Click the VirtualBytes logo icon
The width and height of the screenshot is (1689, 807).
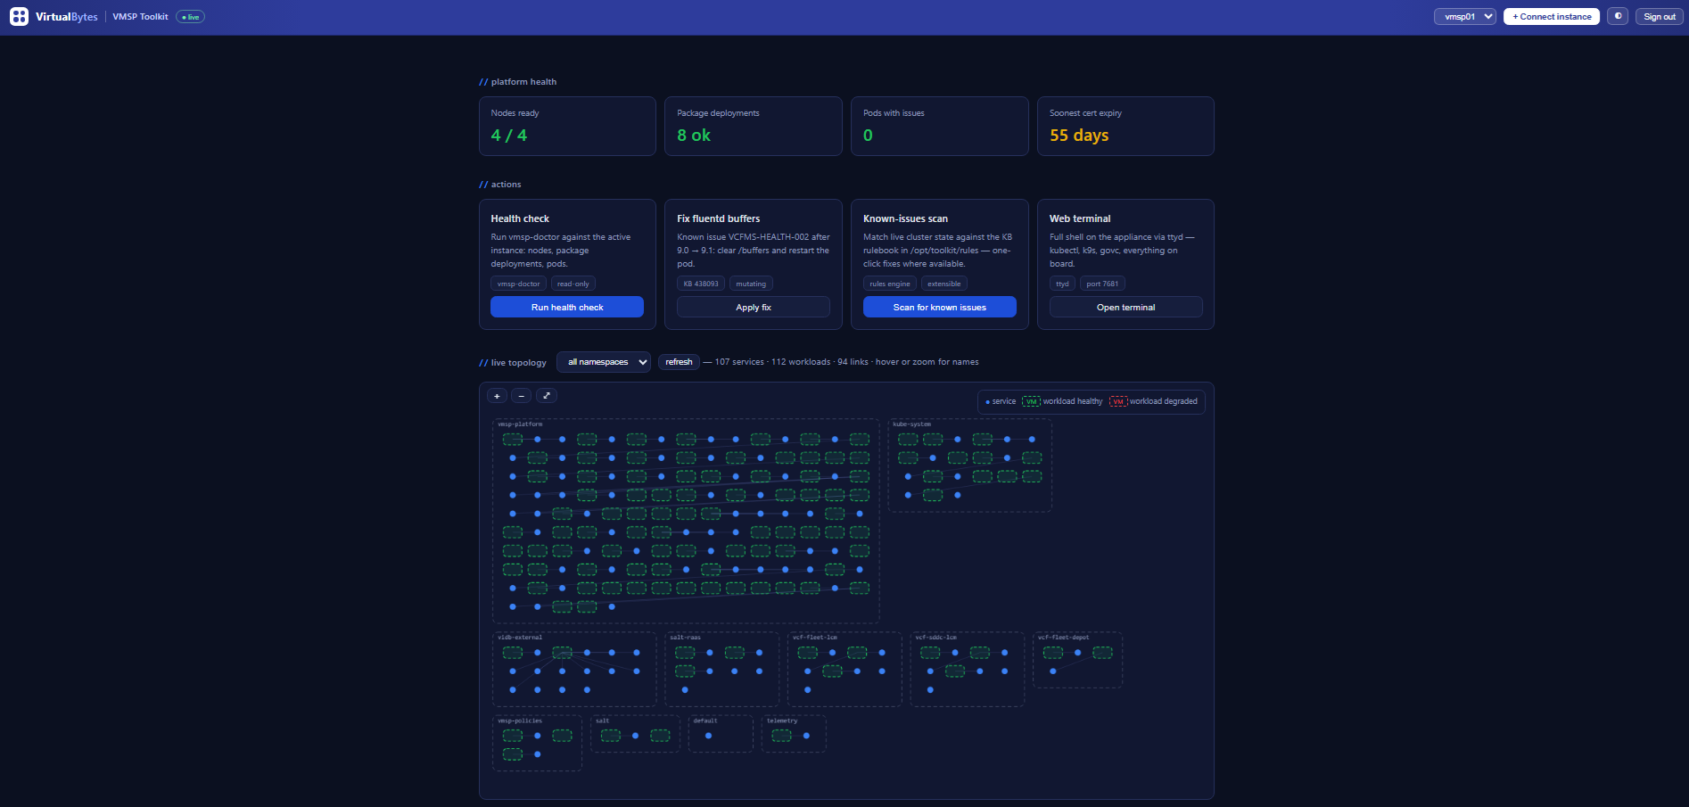pos(19,17)
